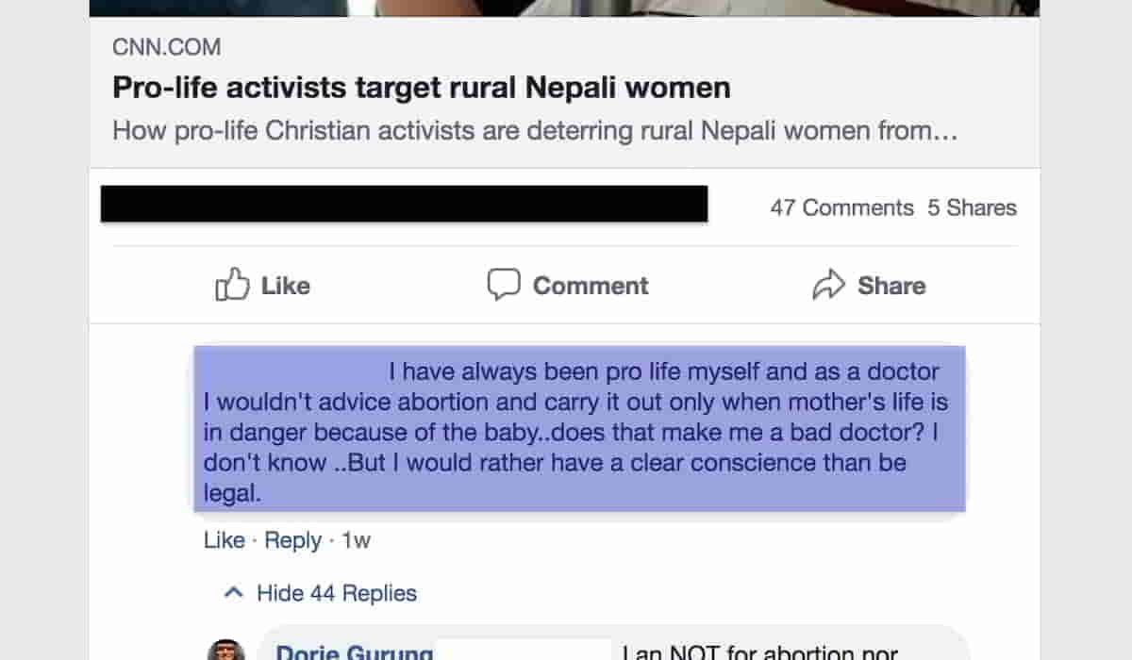Reply to the highlighted doctor comment
The image size is (1132, 660).
coord(292,540)
